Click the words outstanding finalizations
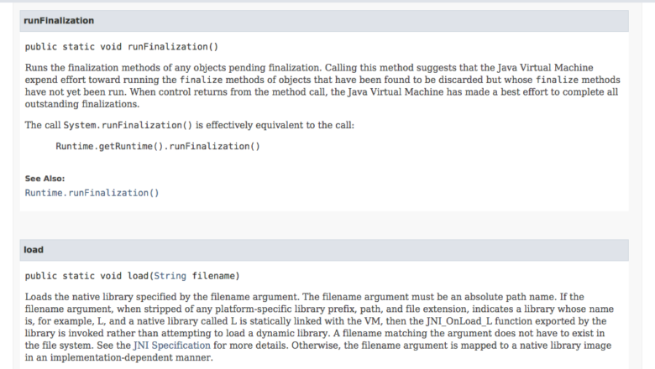Image resolution: width=655 pixels, height=369 pixels. pos(82,104)
